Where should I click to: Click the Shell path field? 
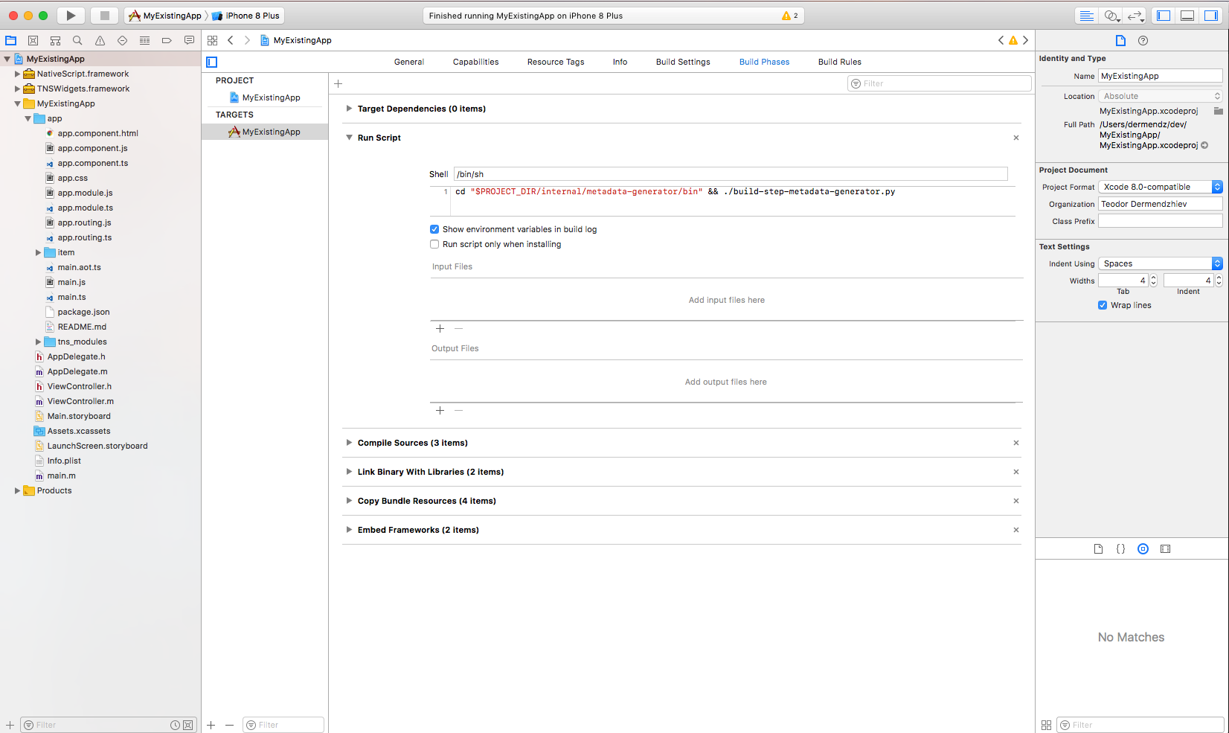pyautogui.click(x=731, y=174)
